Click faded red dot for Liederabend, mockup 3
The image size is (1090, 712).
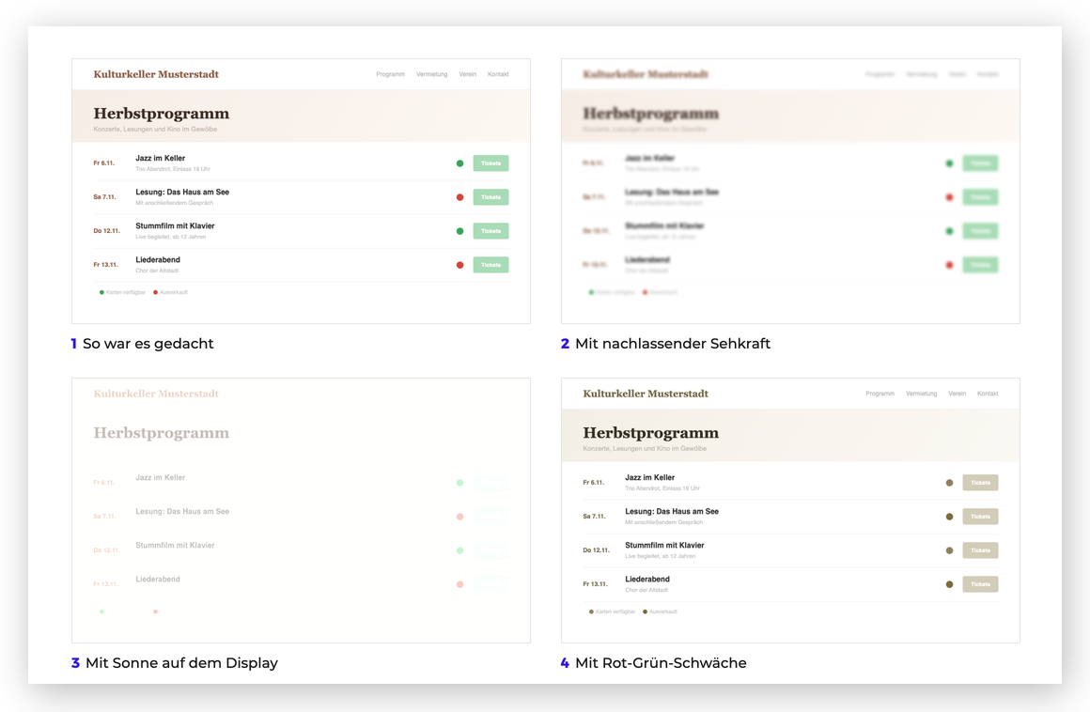click(x=459, y=584)
